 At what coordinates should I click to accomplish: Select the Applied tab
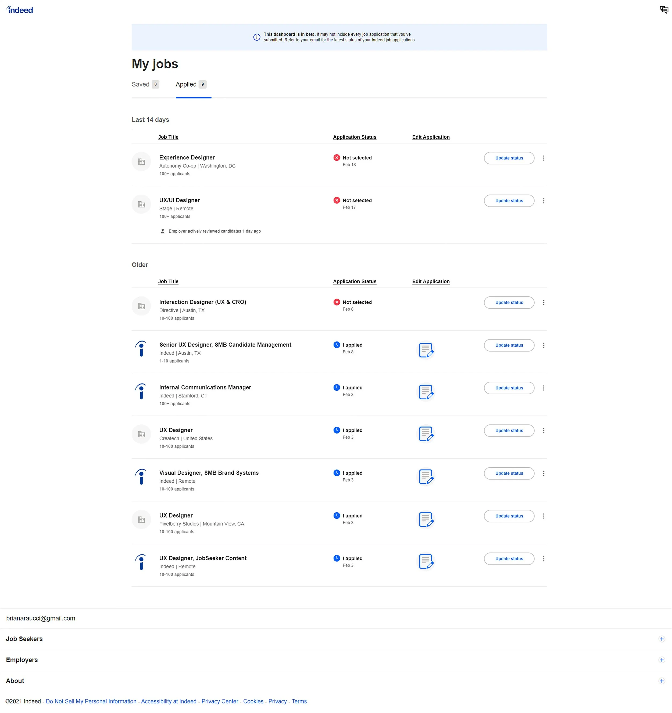tap(191, 85)
